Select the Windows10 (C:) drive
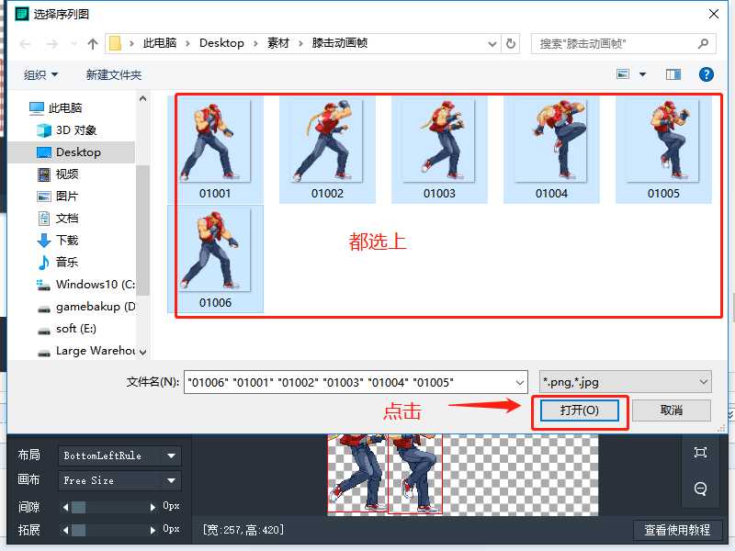The height and width of the screenshot is (551, 735). tap(85, 285)
